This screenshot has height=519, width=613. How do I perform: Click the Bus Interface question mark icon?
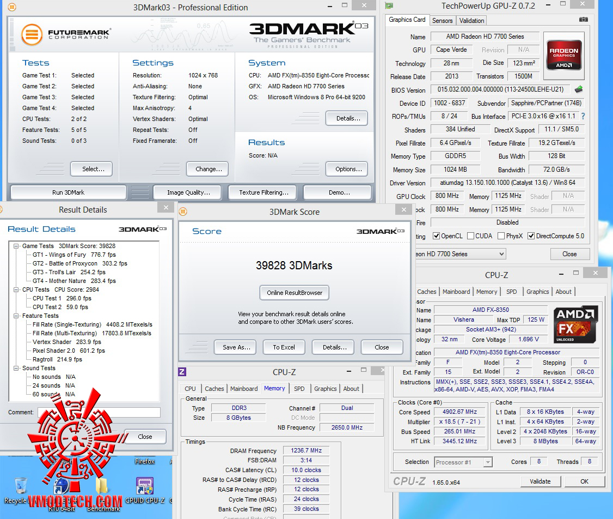tap(583, 116)
